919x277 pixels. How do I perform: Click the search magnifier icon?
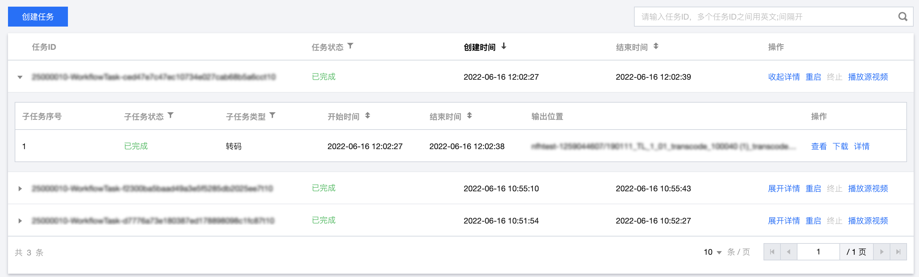[903, 17]
